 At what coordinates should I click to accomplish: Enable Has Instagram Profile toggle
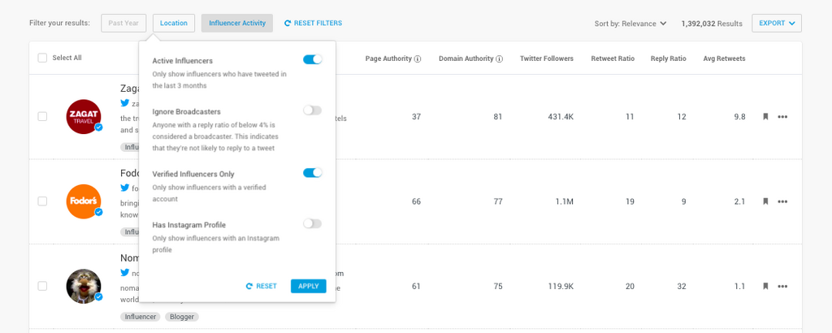312,223
